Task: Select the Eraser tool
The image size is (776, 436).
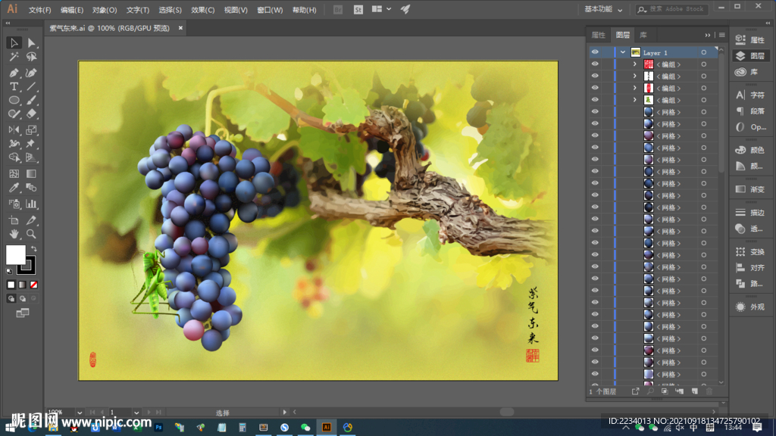Action: coord(31,114)
